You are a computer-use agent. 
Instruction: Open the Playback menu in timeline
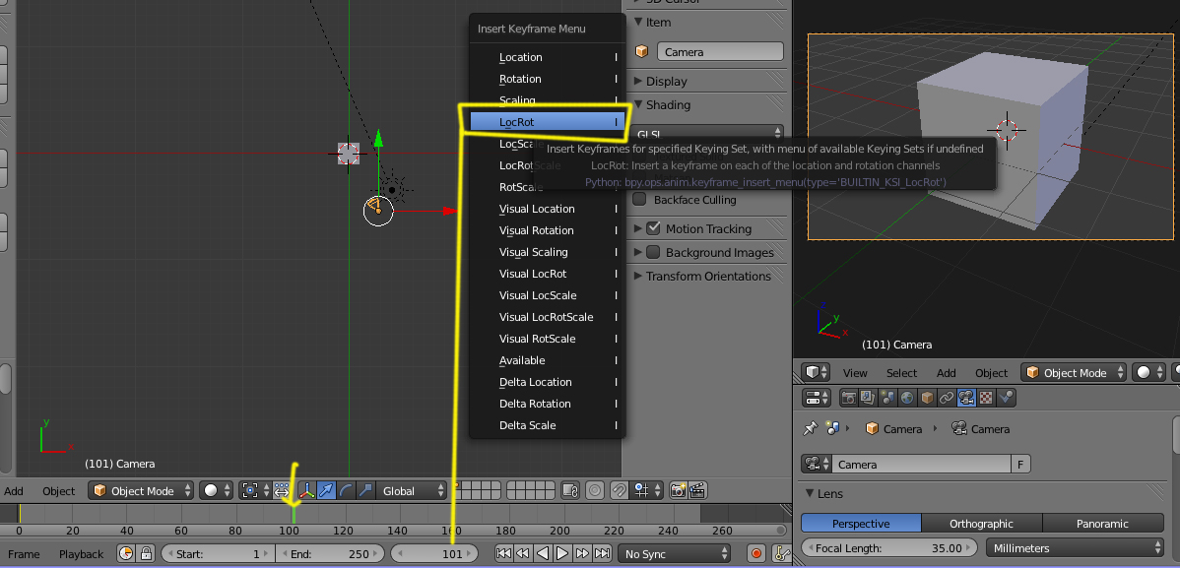click(82, 554)
